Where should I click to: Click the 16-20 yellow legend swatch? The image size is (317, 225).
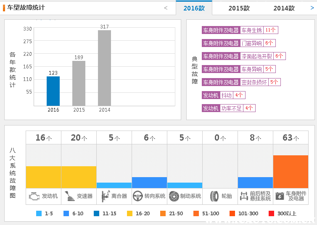[x=130, y=213]
